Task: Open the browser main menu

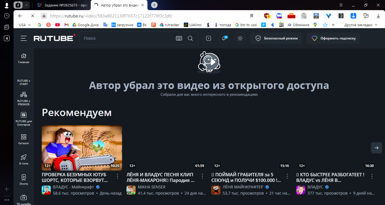Action: (x=341, y=5)
